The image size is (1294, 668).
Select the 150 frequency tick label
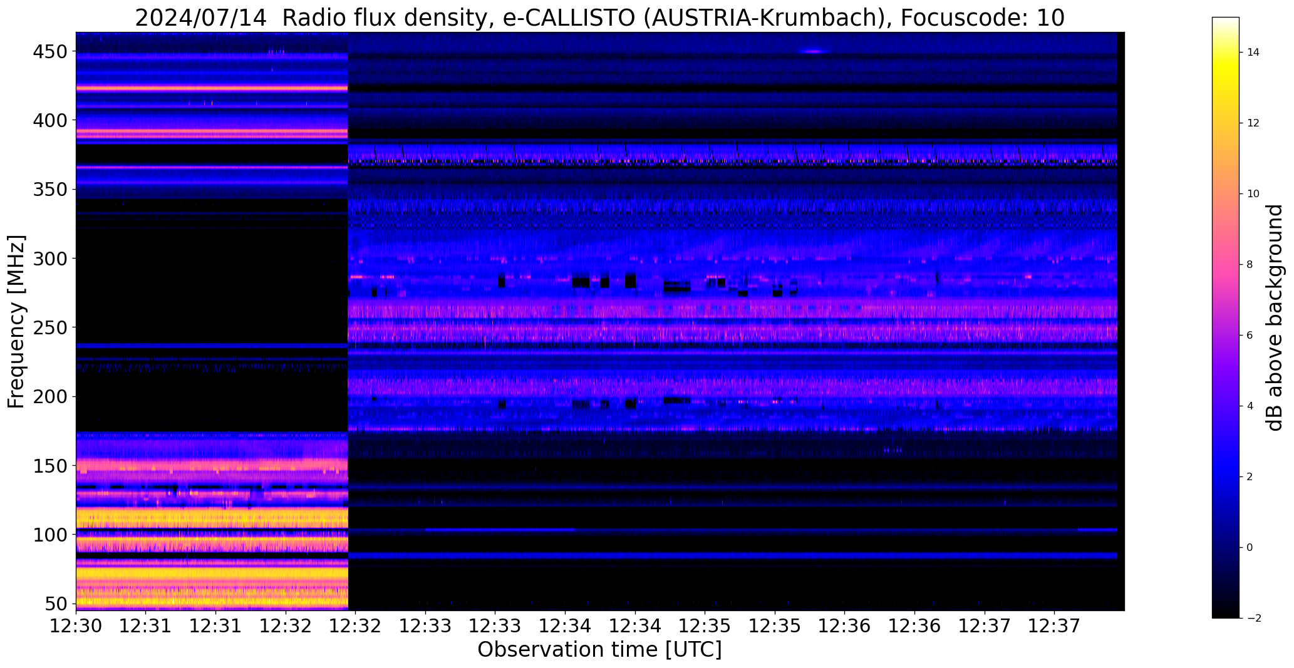tap(50, 466)
